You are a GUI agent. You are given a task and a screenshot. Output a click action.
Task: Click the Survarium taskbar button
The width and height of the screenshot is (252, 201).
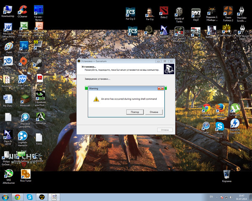pyautogui.click(x=42, y=197)
